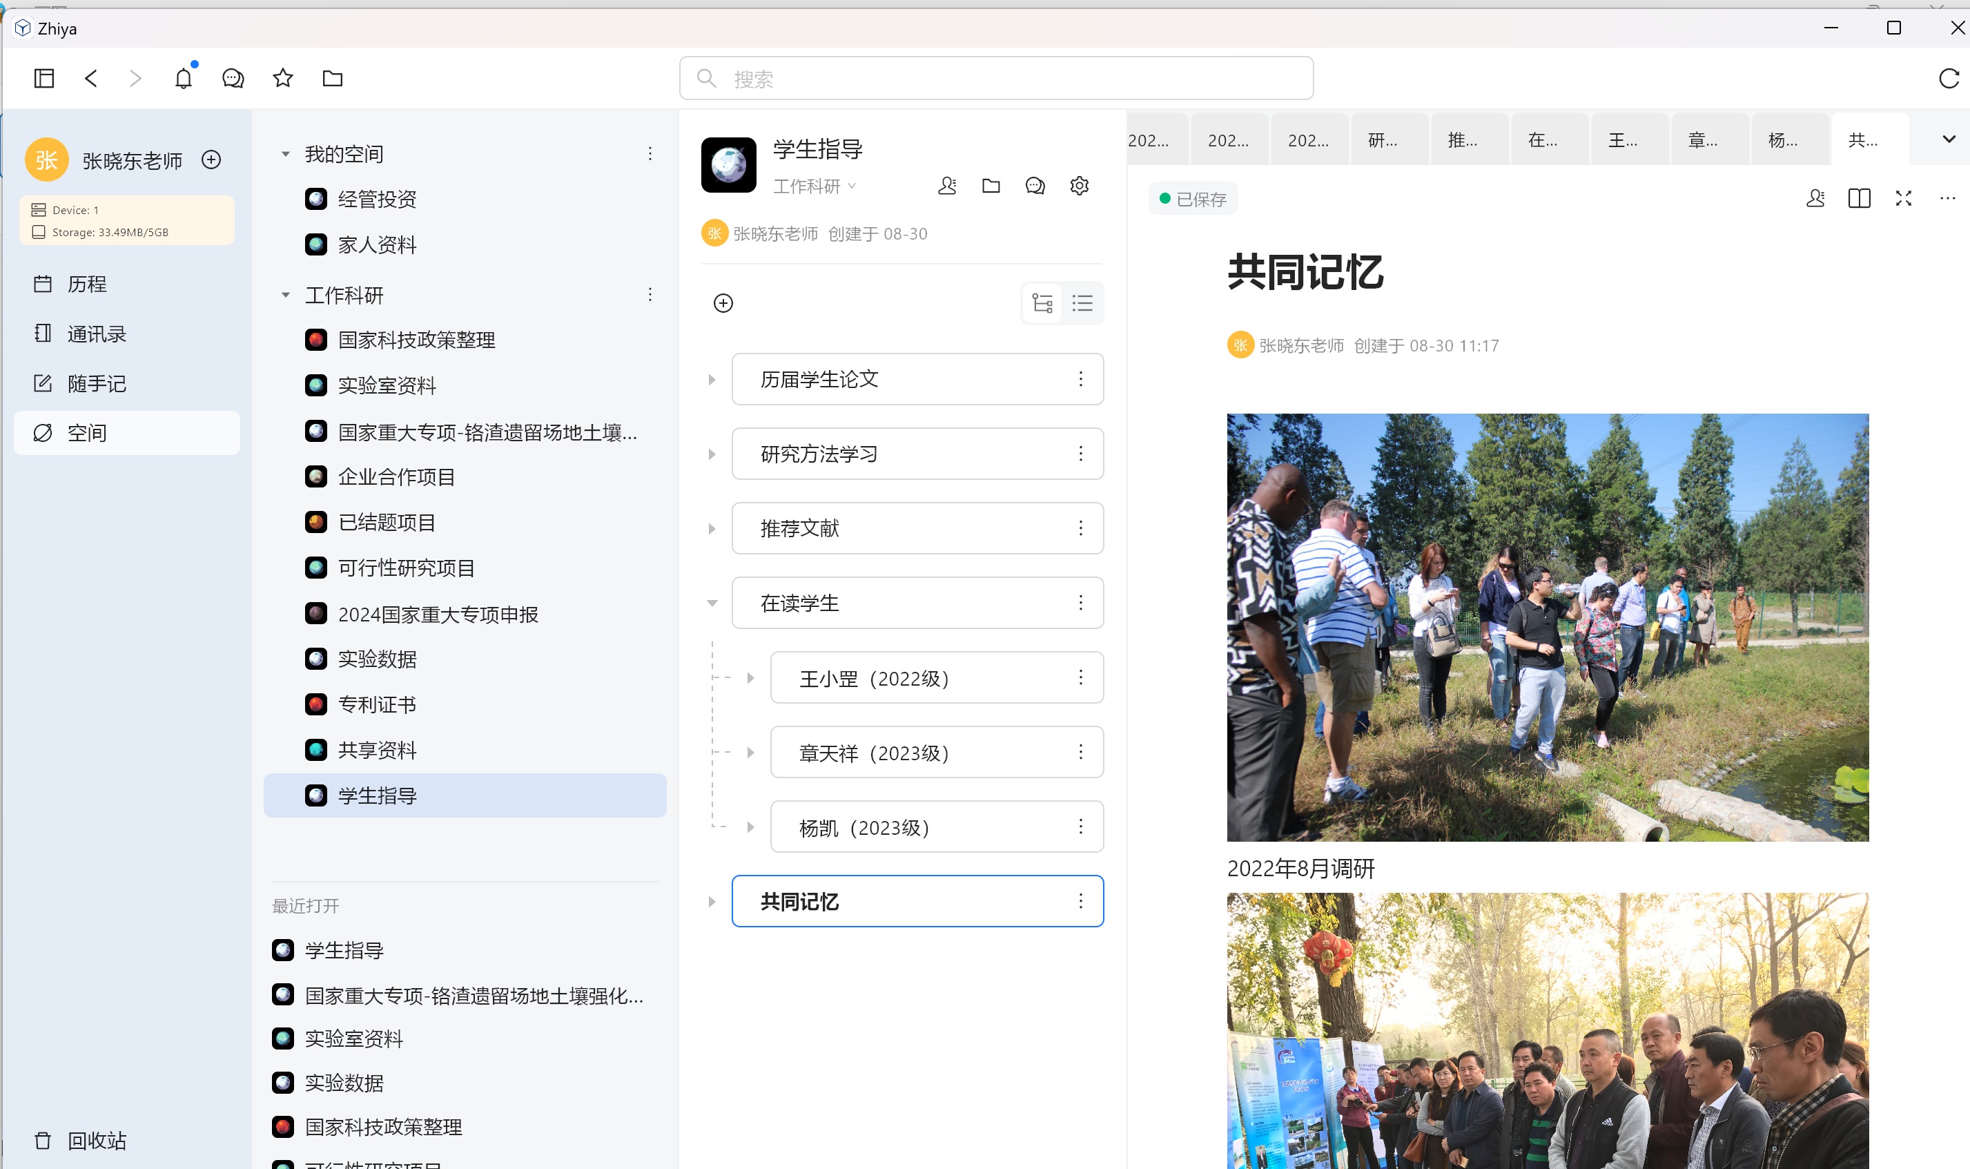This screenshot has height=1169, width=1970.
Task: Click the 搜索 search field
Action: coord(996,79)
